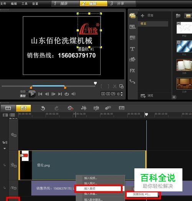The width and height of the screenshot is (192, 201).
Task: Click the timeline playhead marker
Action: pyautogui.click(x=146, y=115)
